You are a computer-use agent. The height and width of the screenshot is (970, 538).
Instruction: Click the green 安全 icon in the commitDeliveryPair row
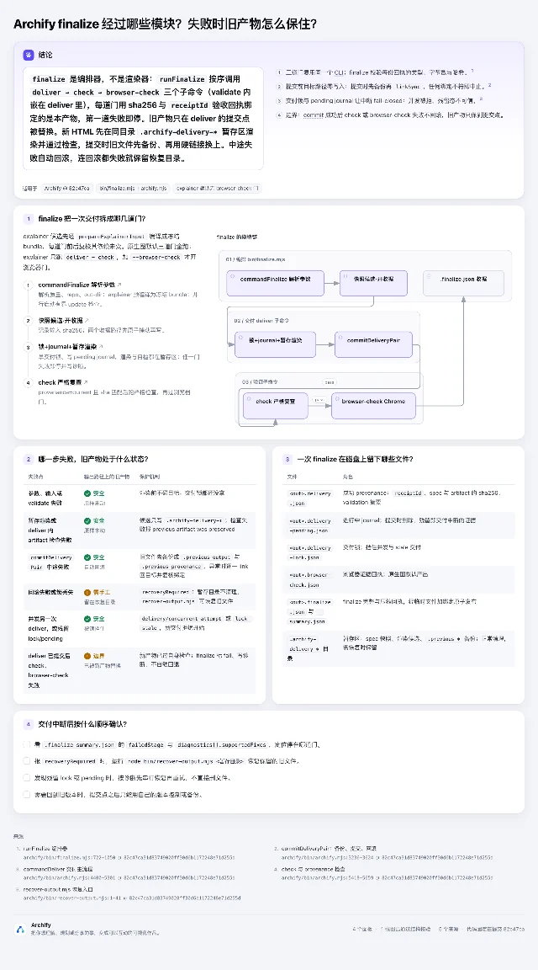(x=87, y=557)
